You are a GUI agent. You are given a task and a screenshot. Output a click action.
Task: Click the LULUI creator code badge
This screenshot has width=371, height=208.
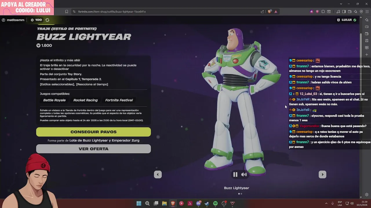point(347,20)
